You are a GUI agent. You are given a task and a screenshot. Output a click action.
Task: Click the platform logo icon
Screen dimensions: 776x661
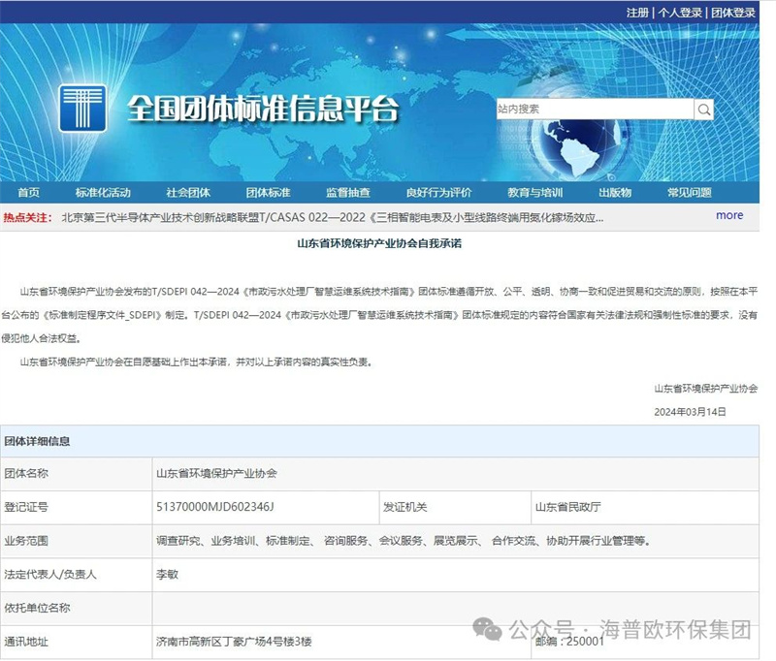point(83,109)
